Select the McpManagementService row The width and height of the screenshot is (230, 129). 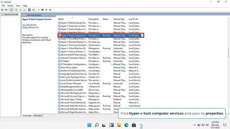point(99,87)
